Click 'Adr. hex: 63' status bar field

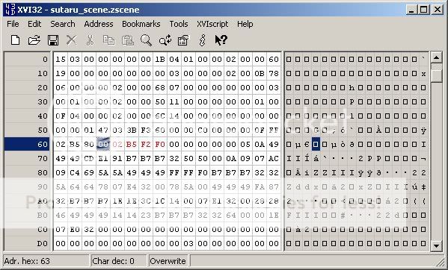click(46, 261)
